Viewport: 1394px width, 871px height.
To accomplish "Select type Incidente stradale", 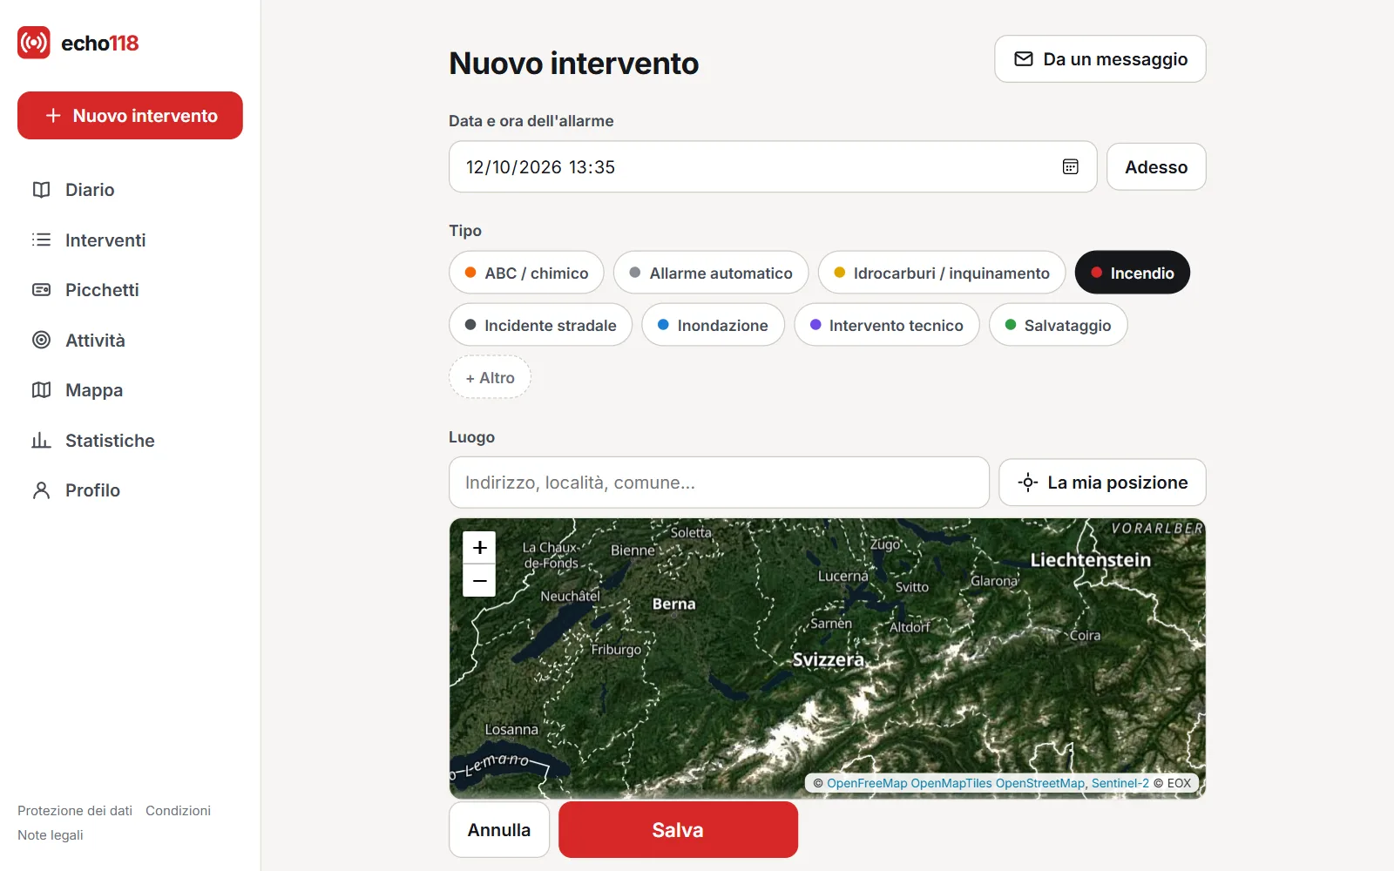I will pyautogui.click(x=540, y=325).
